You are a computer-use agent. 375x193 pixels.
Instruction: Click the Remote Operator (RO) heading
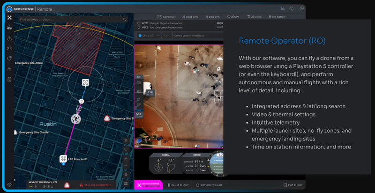[282, 41]
